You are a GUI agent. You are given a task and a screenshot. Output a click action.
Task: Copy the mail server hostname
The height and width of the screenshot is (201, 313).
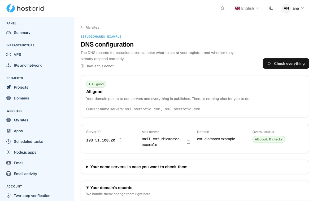pyautogui.click(x=188, y=142)
